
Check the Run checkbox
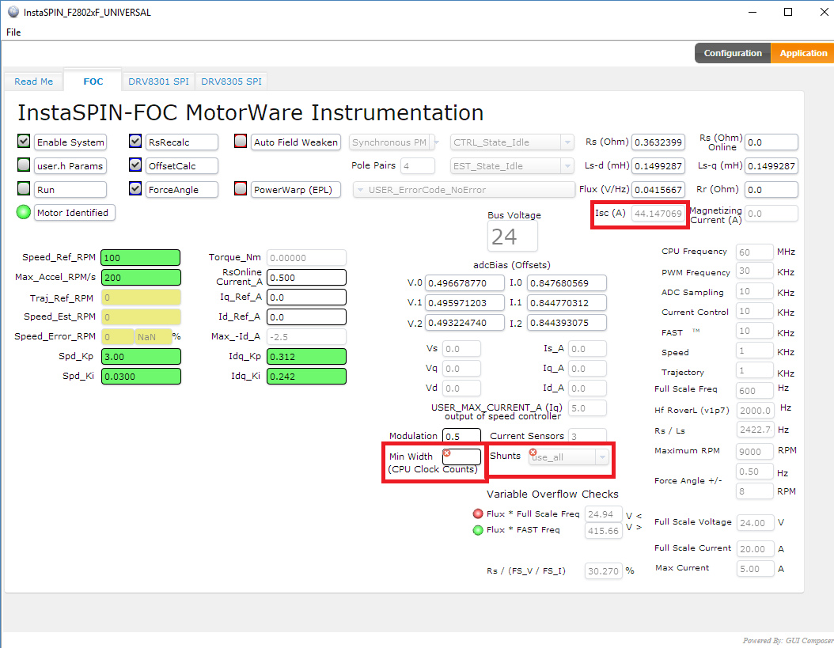click(x=24, y=188)
